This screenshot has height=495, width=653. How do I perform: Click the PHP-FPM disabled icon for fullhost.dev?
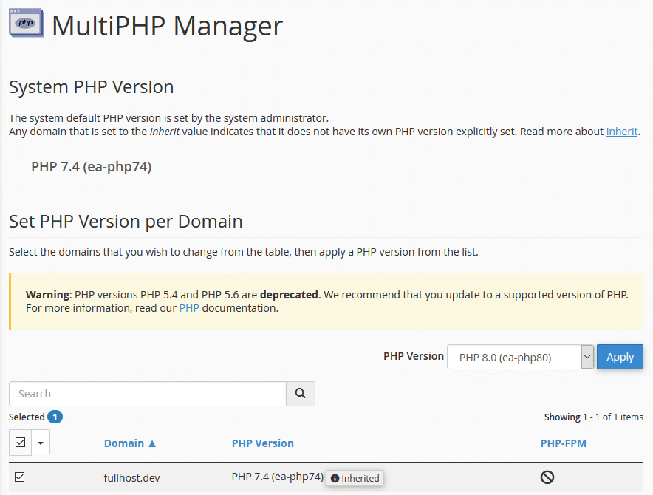point(547,477)
